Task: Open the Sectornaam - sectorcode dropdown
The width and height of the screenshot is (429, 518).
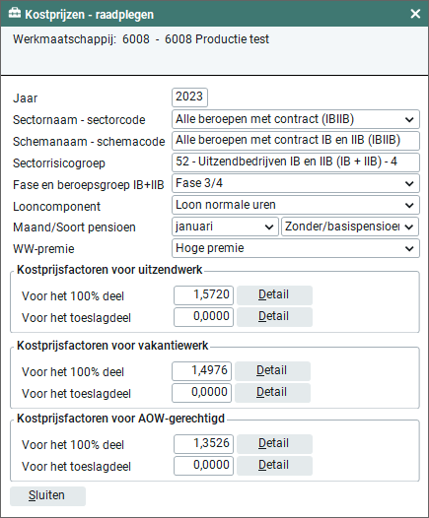Action: coord(296,119)
